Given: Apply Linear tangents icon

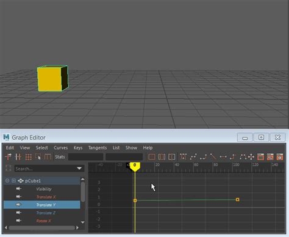Looking at the screenshot, I should (x=213, y=157).
